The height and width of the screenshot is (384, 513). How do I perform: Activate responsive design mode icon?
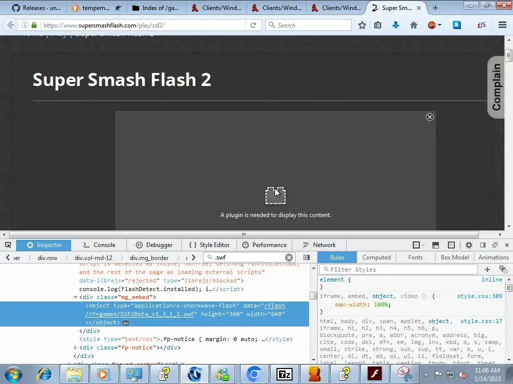(451, 245)
